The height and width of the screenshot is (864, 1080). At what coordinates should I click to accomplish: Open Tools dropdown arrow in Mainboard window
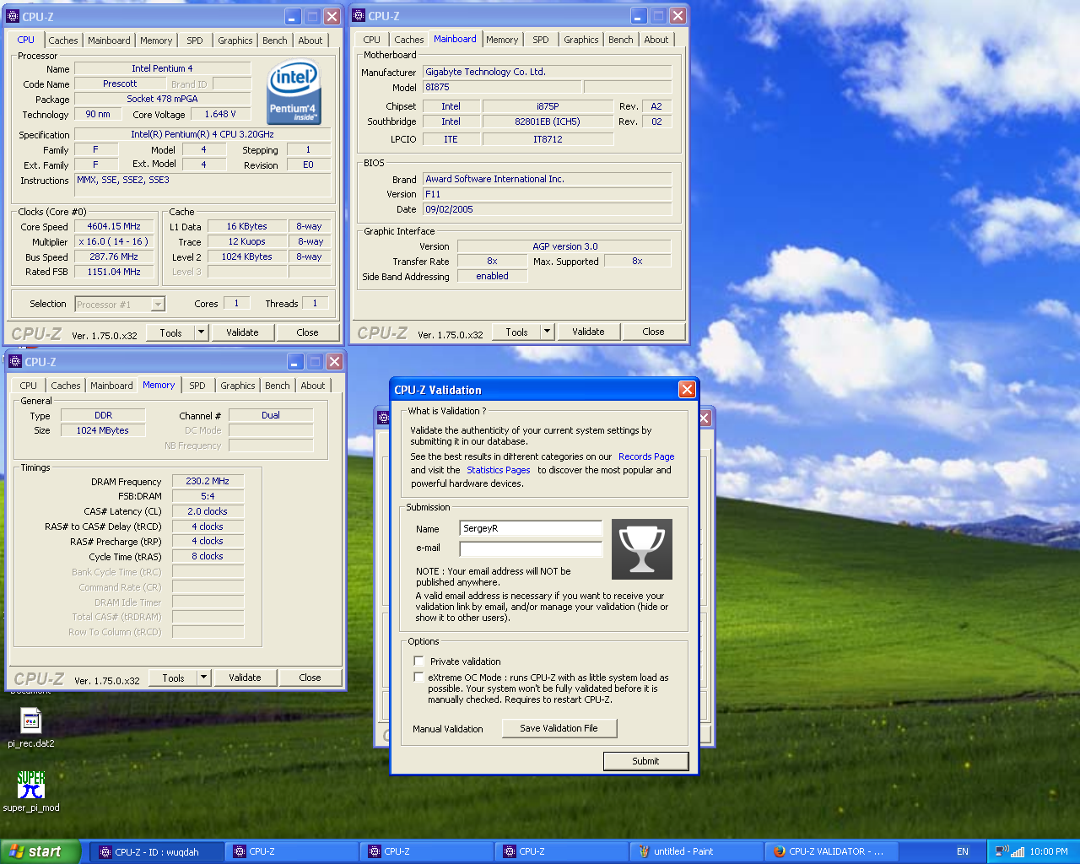tap(548, 332)
